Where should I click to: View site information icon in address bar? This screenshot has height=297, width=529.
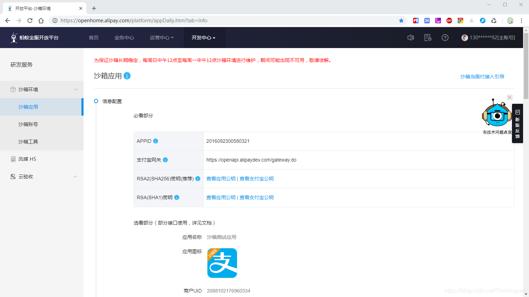click(x=55, y=21)
